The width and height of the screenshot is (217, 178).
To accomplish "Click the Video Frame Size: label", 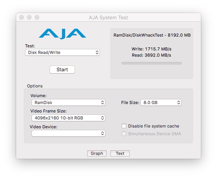I will pyautogui.click(x=48, y=111).
